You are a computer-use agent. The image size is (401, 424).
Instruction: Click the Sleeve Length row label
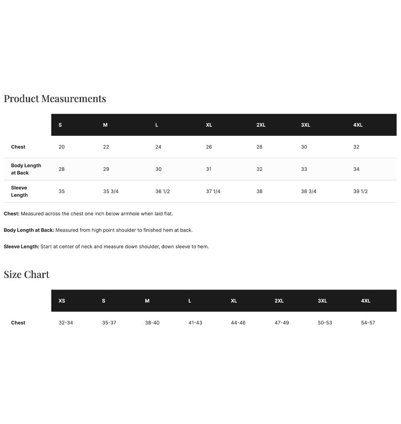(x=19, y=191)
